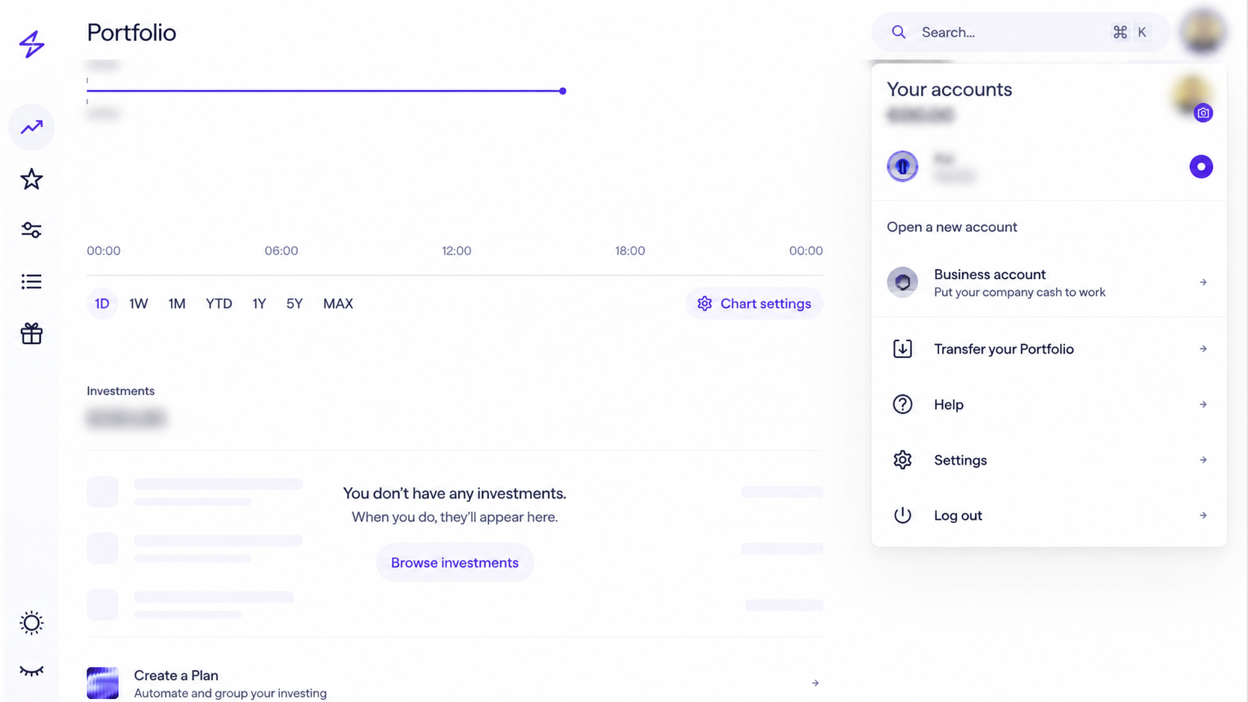The height and width of the screenshot is (702, 1248).
Task: Click the lightning bolt logo in the sidebar
Action: [31, 44]
